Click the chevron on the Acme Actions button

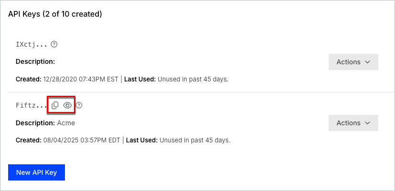[x=367, y=123]
